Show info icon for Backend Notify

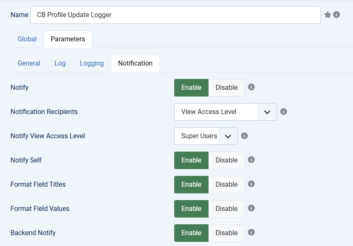coord(251,232)
